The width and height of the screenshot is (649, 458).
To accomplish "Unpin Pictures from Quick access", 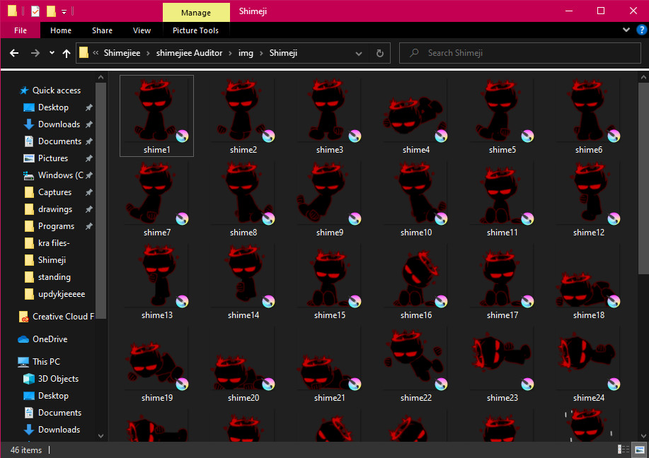I will (x=88, y=158).
